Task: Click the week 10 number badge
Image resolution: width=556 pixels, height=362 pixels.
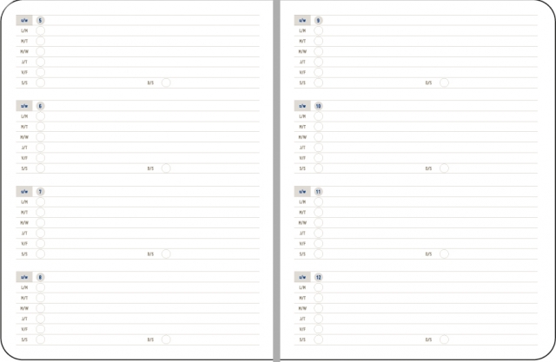Action: click(318, 106)
